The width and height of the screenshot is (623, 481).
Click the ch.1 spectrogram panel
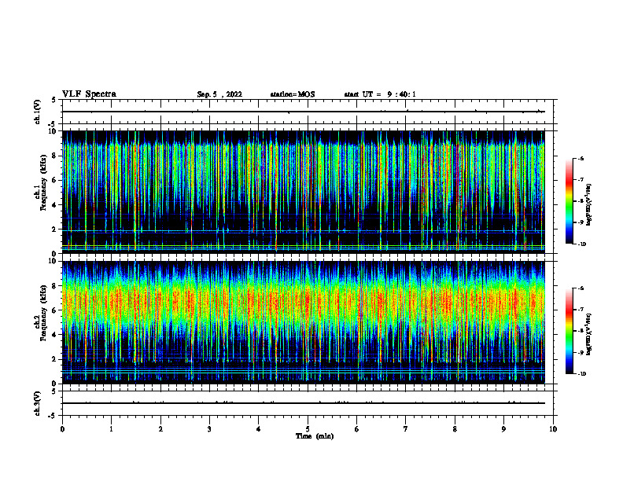[x=303, y=192]
